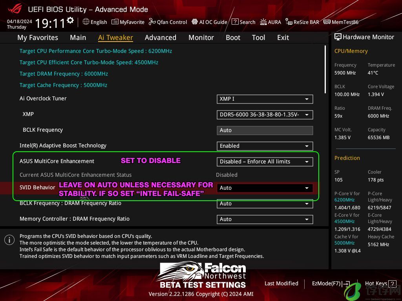Click the ReSize BAR icon

coord(289,22)
